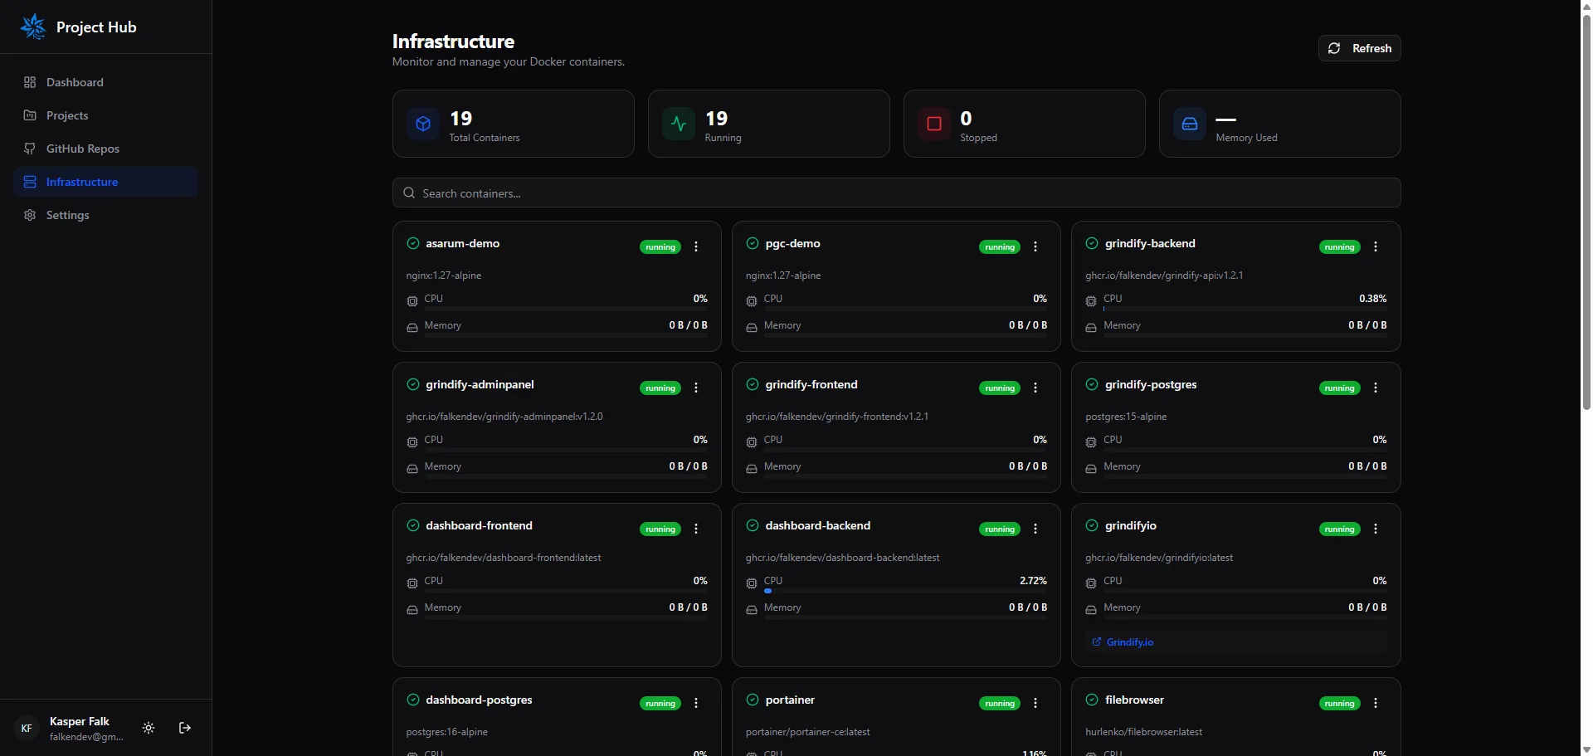
Task: Click the postgres:15-alpine image label
Action: tap(1126, 417)
